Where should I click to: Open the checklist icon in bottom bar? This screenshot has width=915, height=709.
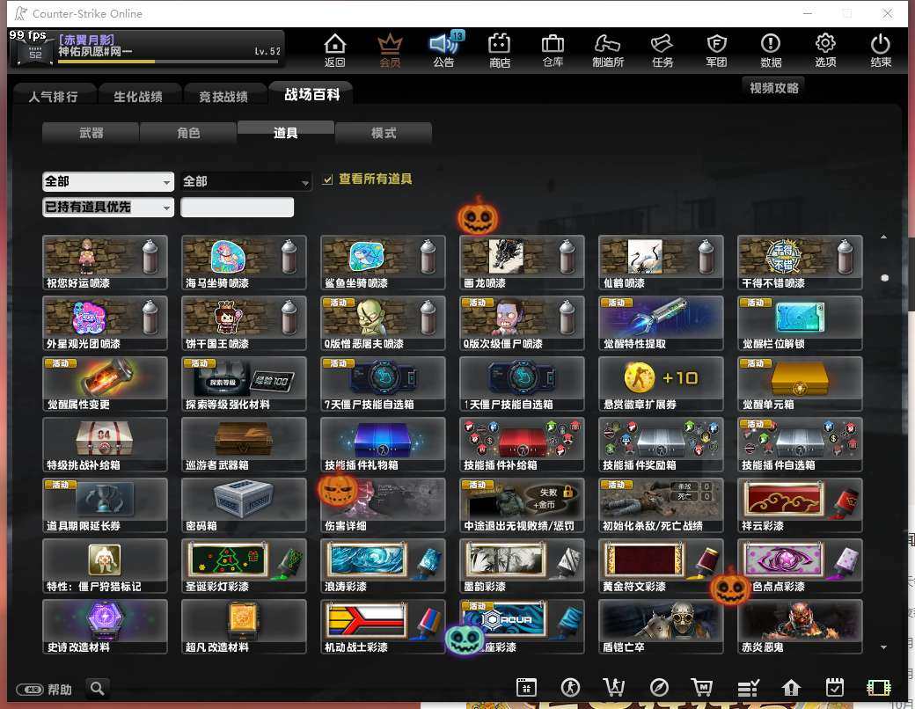(x=748, y=688)
